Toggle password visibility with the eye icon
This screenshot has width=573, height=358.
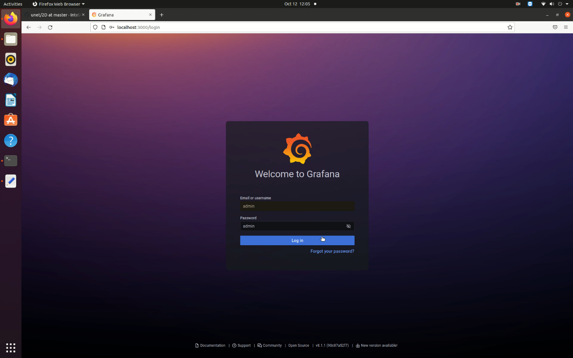[x=349, y=226]
